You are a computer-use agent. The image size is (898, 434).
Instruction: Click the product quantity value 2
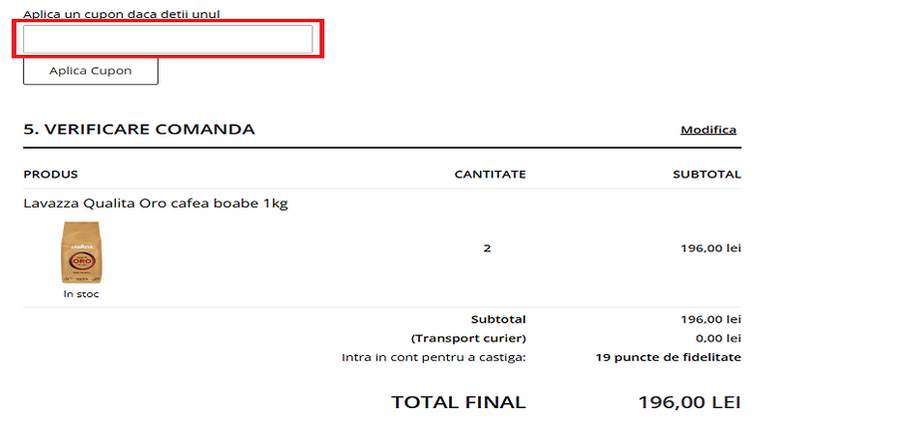(487, 248)
